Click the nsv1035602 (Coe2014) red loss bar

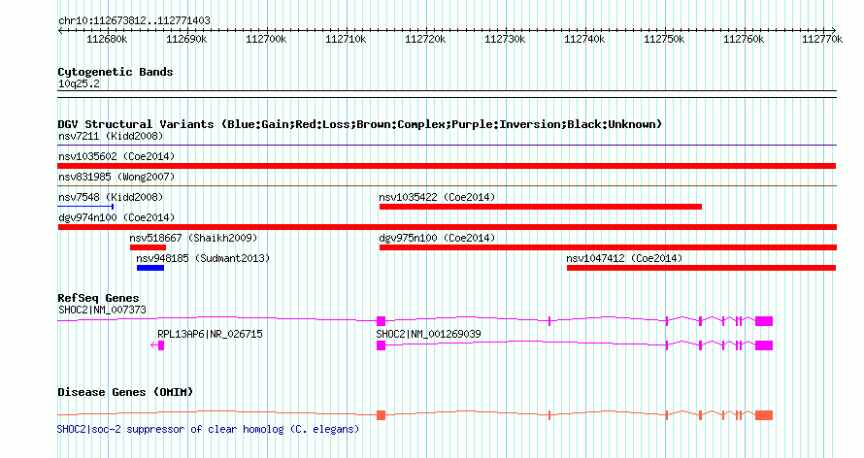tap(447, 166)
